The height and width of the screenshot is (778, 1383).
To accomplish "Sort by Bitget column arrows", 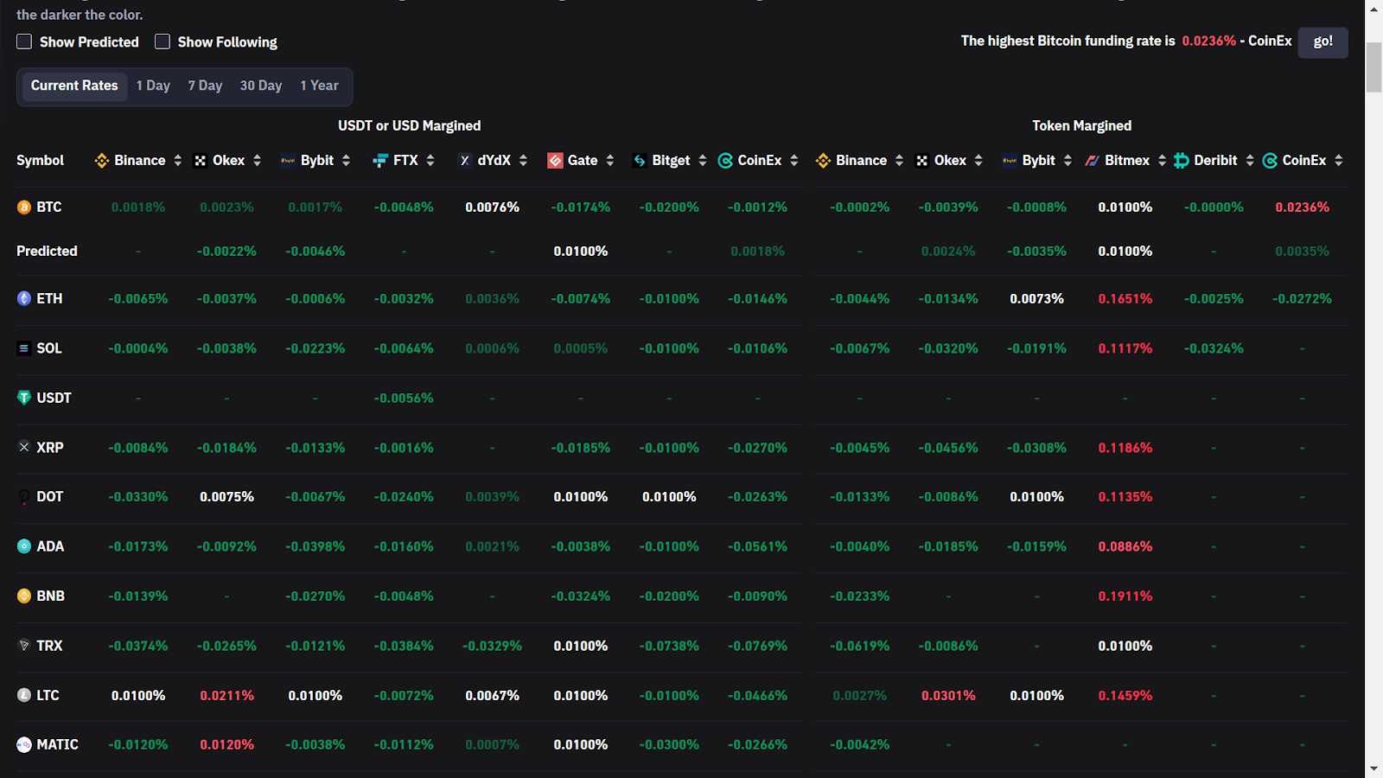I will point(703,161).
